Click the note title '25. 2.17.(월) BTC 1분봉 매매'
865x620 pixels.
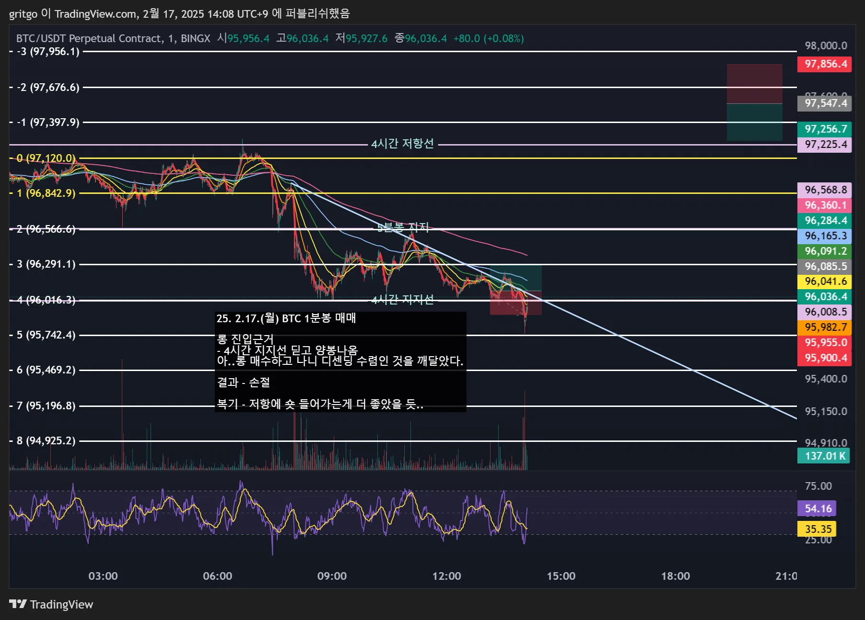coord(286,318)
